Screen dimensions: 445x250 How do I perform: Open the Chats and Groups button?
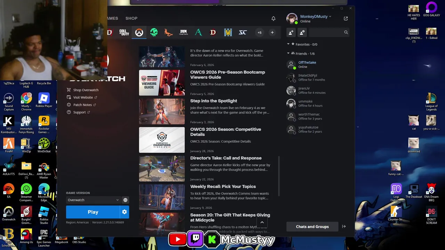312,227
